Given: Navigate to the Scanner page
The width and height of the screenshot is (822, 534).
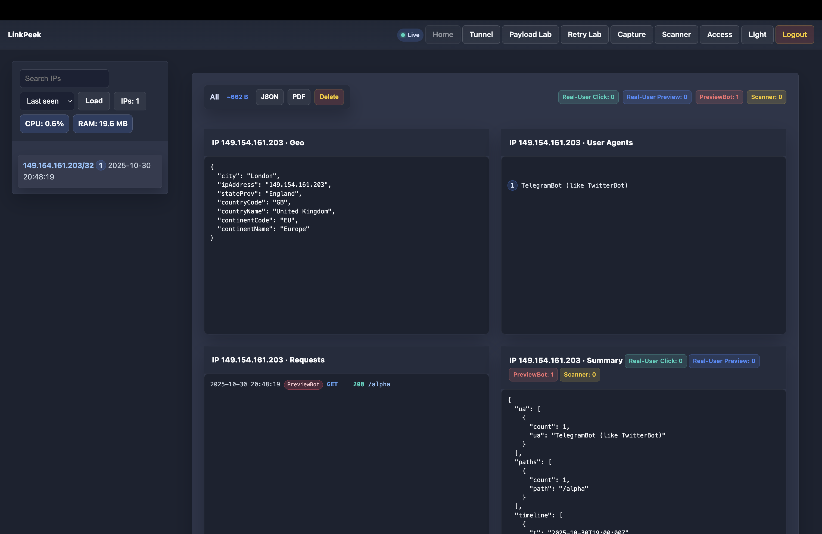Looking at the screenshot, I should coord(676,35).
